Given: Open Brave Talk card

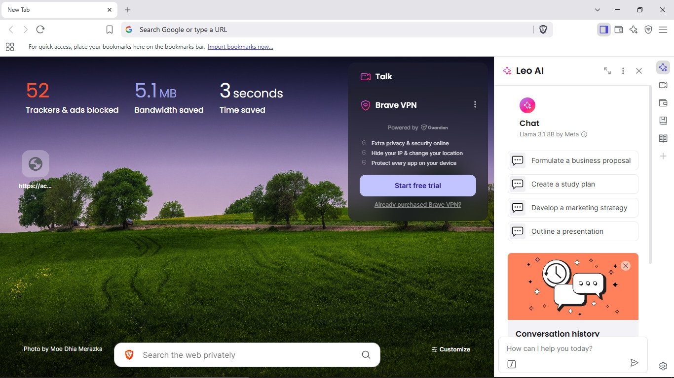Looking at the screenshot, I should click(418, 76).
